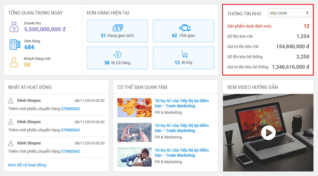Click the refund dollar icon above Bị trả hàng

pos(117,55)
